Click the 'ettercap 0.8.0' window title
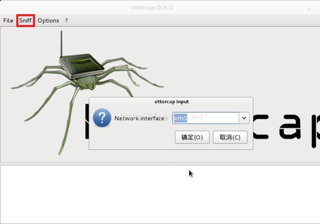The width and height of the screenshot is (320, 224). coord(152,8)
